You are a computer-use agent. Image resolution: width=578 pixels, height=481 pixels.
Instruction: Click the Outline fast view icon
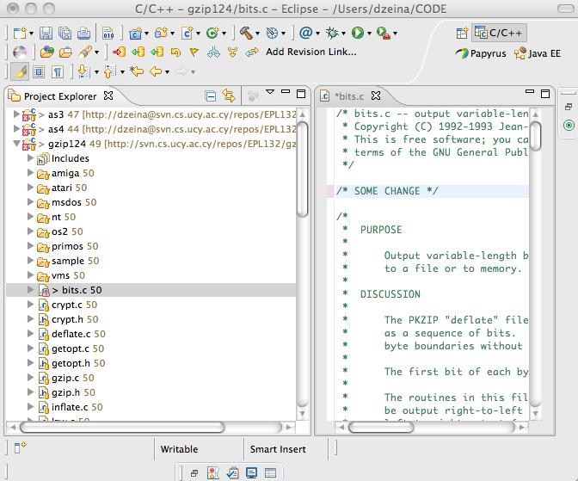tap(569, 126)
